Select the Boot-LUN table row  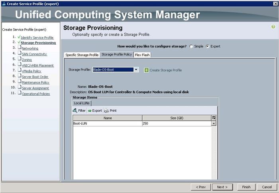pyautogui.click(x=142, y=124)
